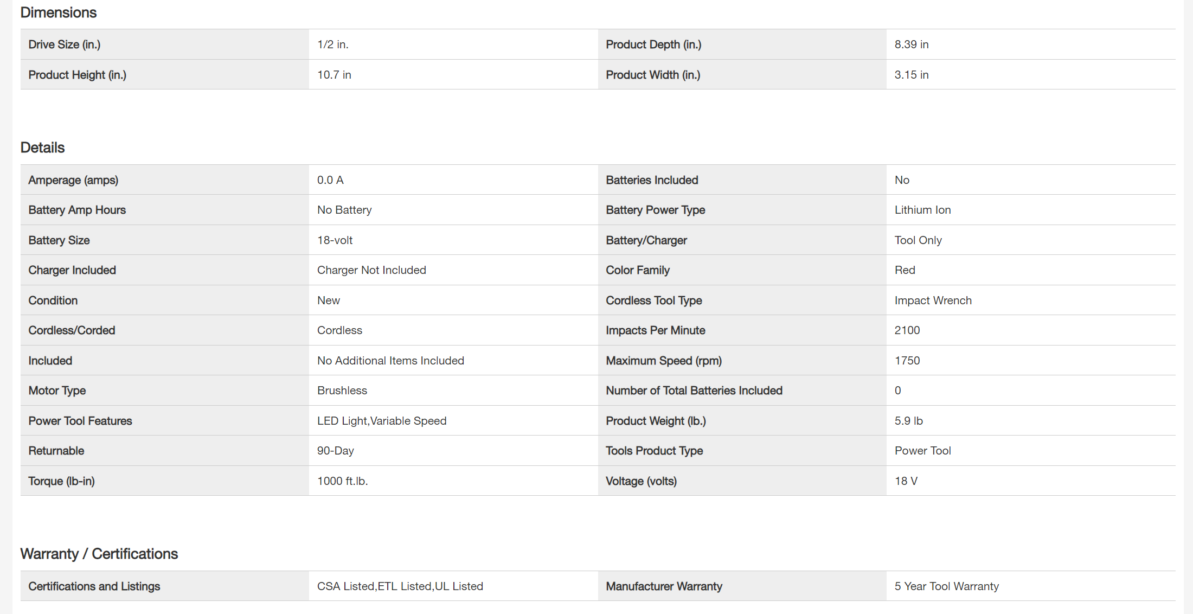Click the 90-Day Returnable value
The image size is (1193, 614).
tap(336, 451)
